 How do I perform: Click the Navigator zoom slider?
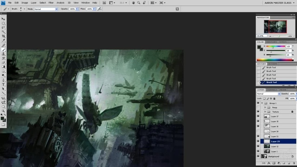click(x=280, y=36)
